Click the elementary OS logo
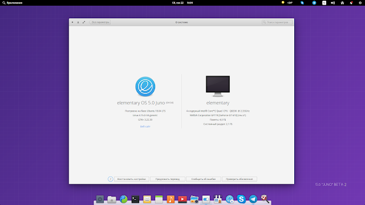The height and width of the screenshot is (205, 365). click(145, 87)
